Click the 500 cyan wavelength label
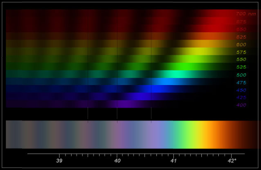The width and height of the screenshot is (261, 170). [x=241, y=75]
